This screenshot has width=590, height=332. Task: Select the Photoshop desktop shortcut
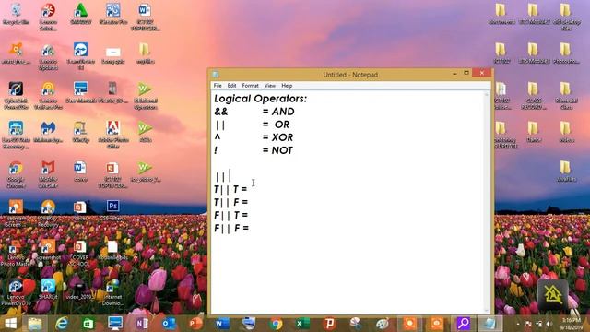pyautogui.click(x=112, y=210)
